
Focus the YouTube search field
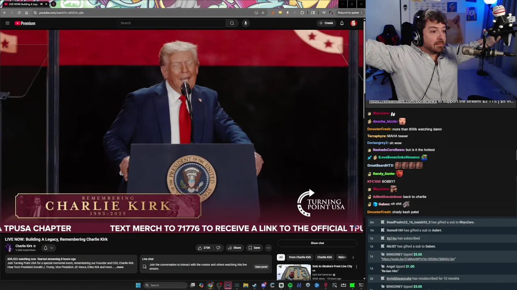[x=172, y=23]
